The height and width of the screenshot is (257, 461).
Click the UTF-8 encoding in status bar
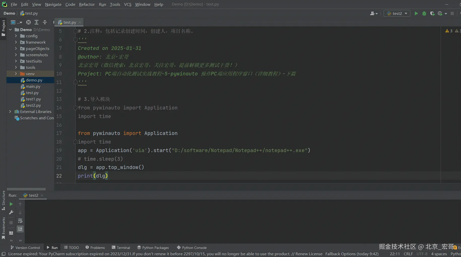point(422,254)
